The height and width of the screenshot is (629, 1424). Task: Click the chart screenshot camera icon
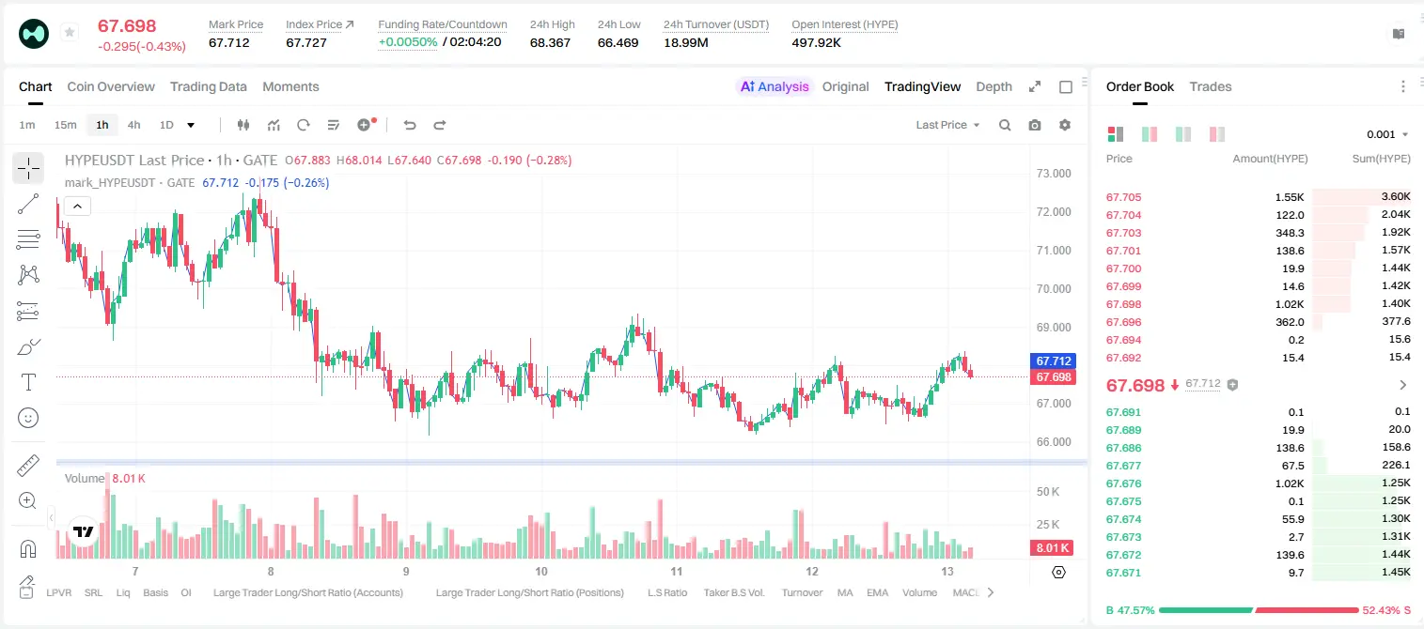(1035, 125)
